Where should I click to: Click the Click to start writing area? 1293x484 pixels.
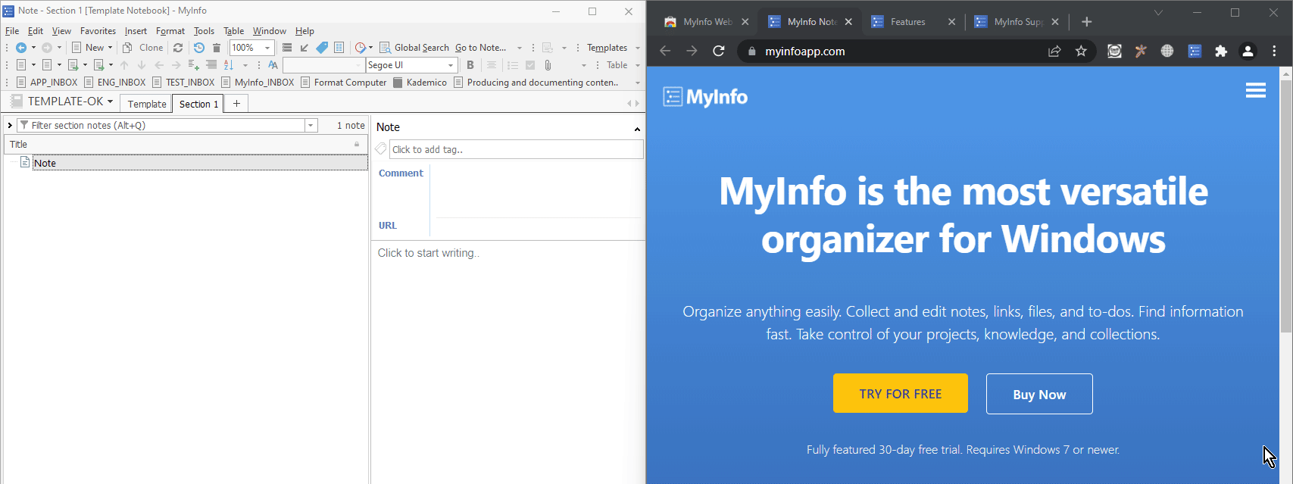pyautogui.click(x=429, y=253)
